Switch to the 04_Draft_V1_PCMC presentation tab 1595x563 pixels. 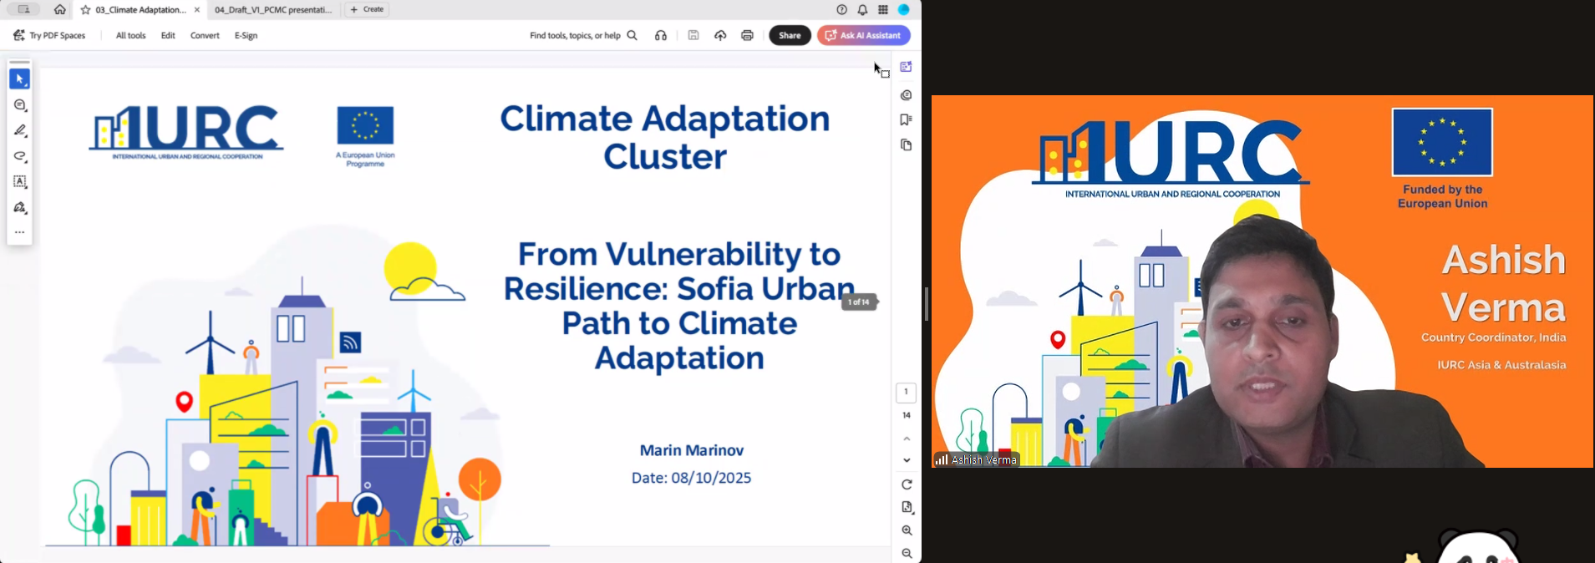[272, 10]
